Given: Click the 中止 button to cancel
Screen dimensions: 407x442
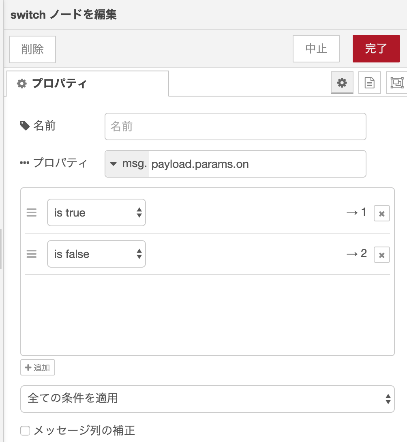Looking at the screenshot, I should 316,49.
